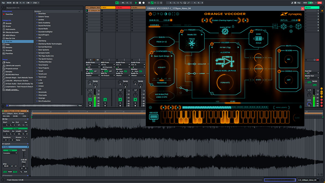The image size is (325, 183).
Task: Click the clear X button above keyboard
Action: coord(177,107)
